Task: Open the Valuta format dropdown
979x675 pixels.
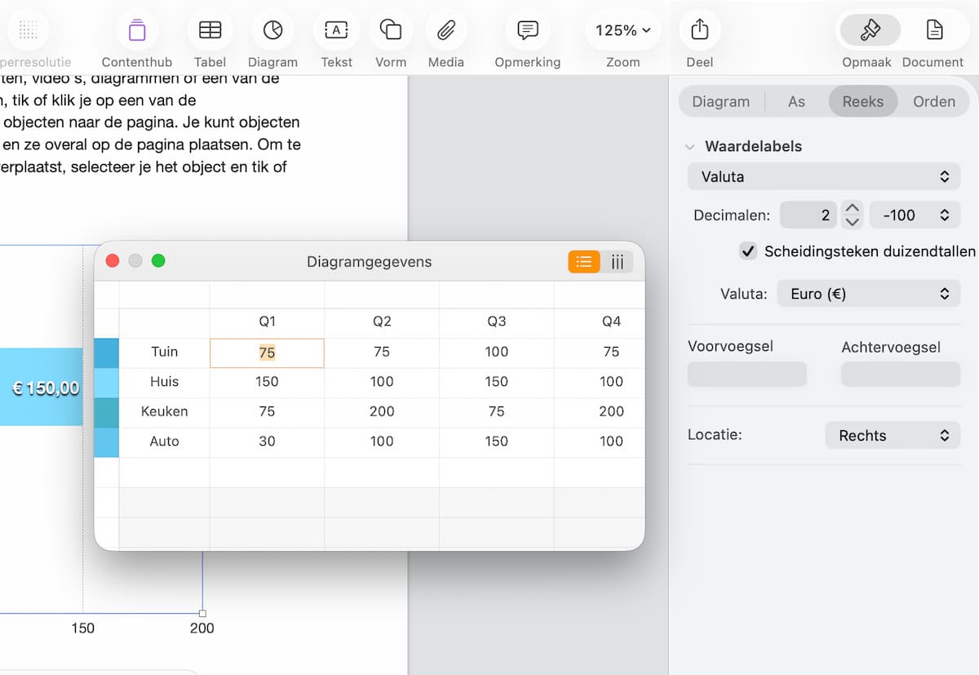Action: click(x=823, y=176)
